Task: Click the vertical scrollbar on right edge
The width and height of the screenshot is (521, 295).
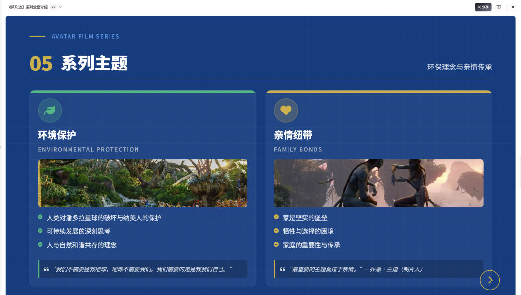Action: tap(520, 171)
